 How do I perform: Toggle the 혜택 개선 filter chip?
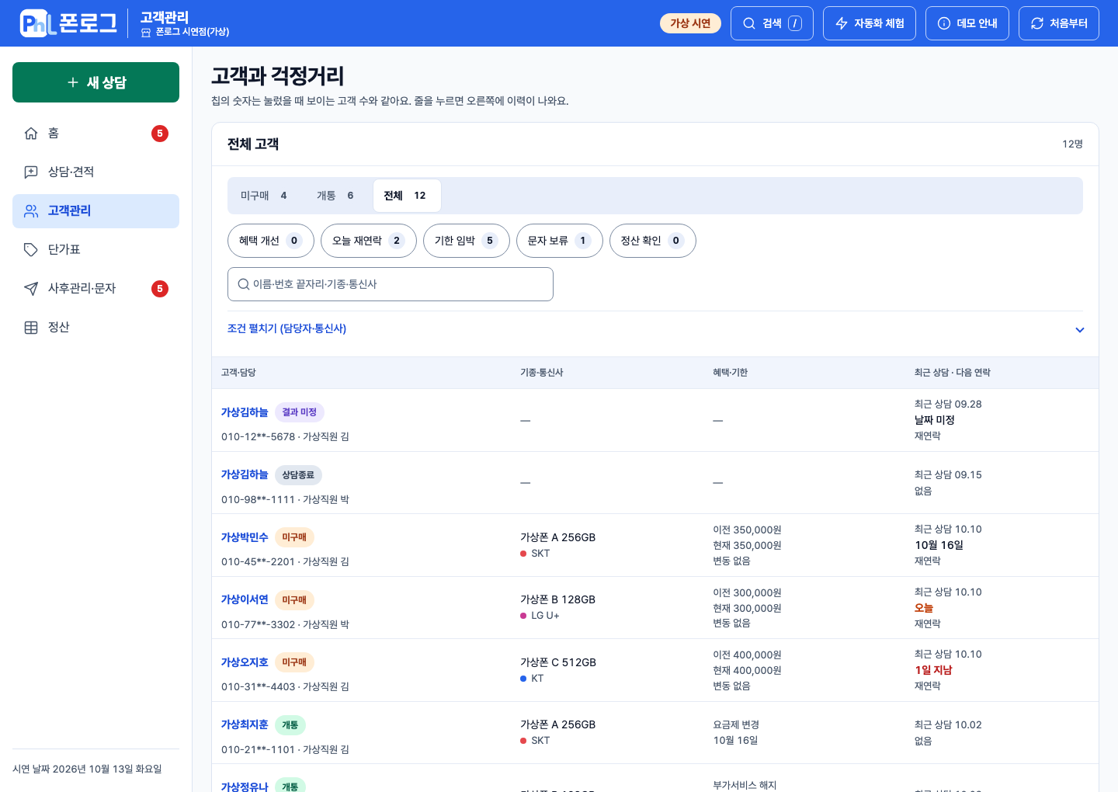pyautogui.click(x=271, y=241)
